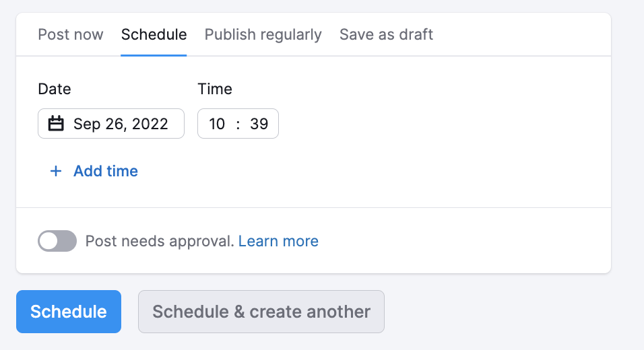
Task: Select the Schedule tab
Action: coord(154,34)
